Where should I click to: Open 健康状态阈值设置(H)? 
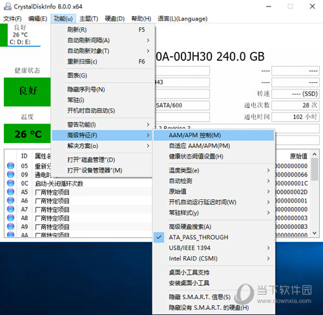tap(214, 157)
